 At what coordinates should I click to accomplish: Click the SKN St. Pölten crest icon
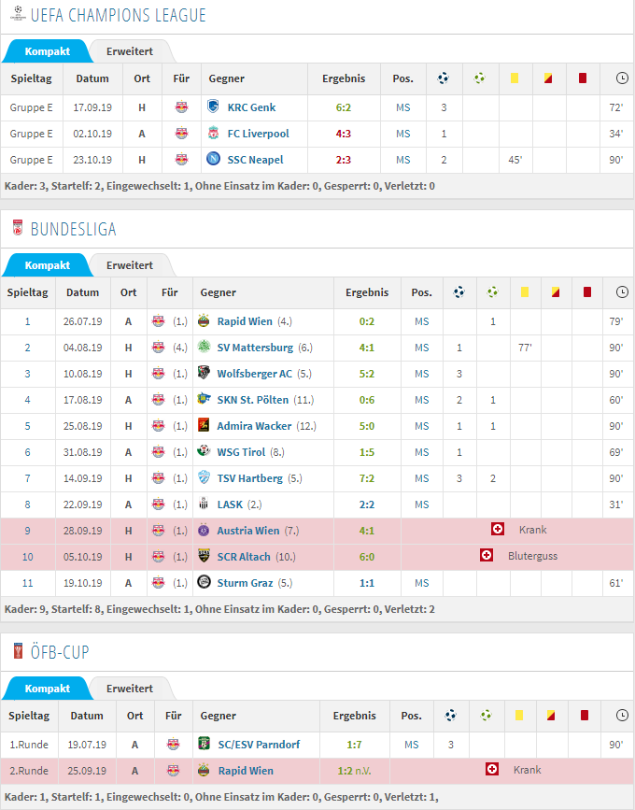pyautogui.click(x=204, y=399)
